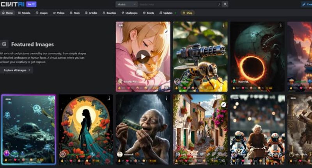
Task: Click the Featured Images section icon
Action: click(4, 44)
